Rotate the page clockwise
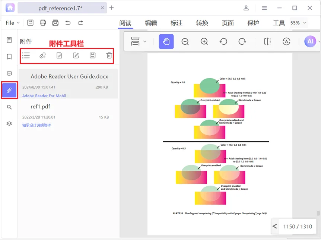 [x=242, y=42]
